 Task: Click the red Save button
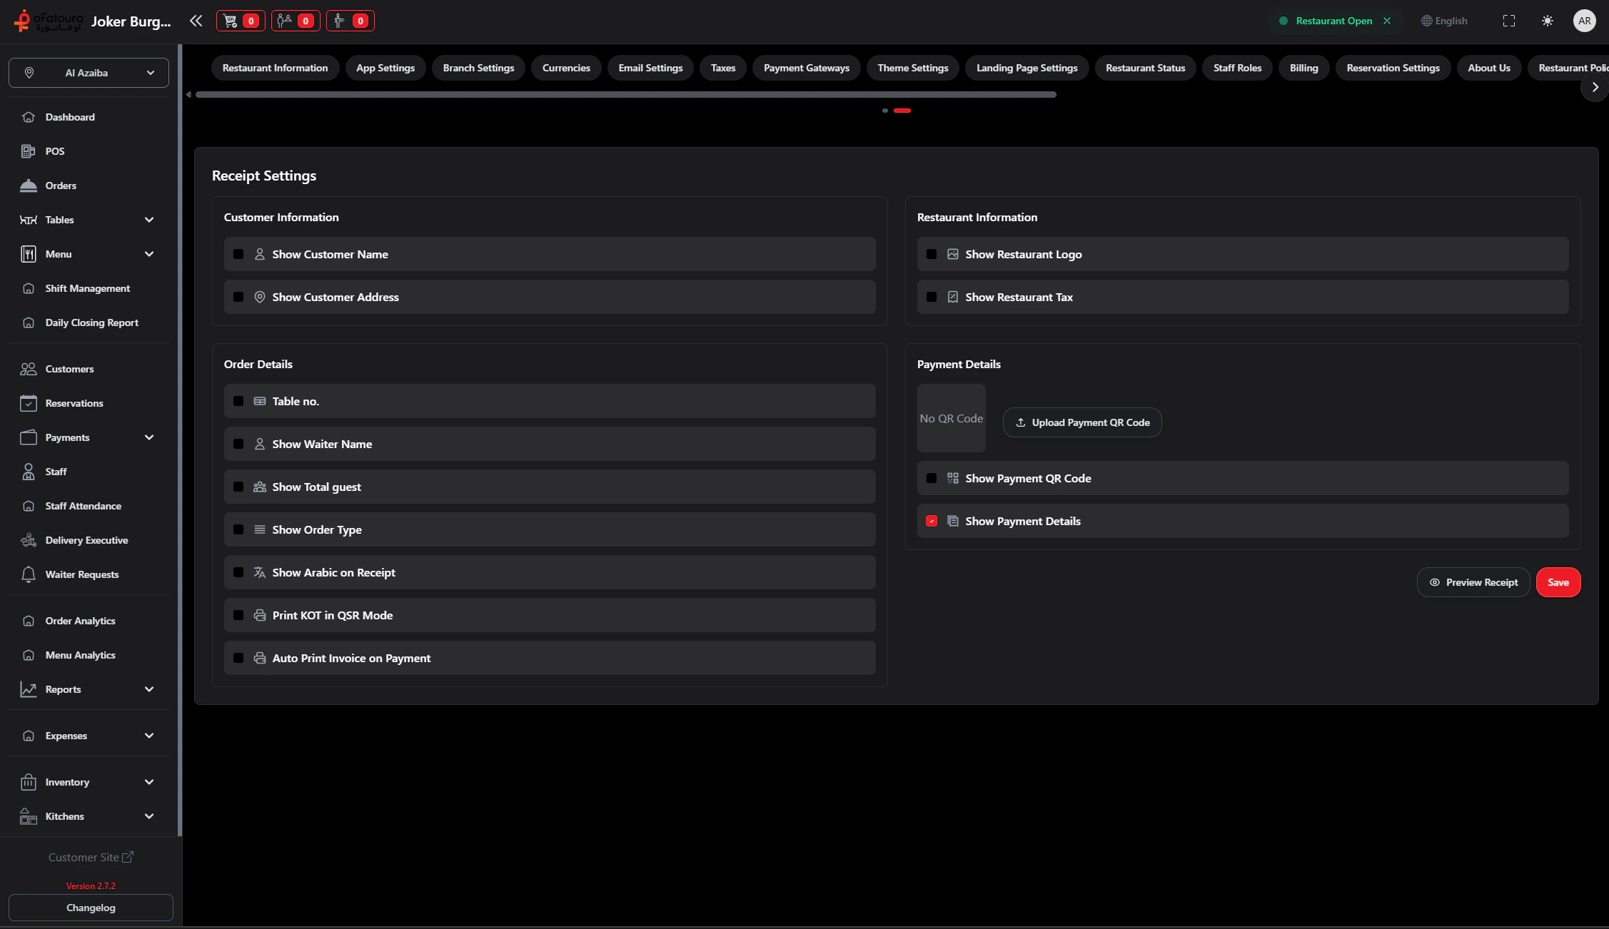pos(1558,582)
